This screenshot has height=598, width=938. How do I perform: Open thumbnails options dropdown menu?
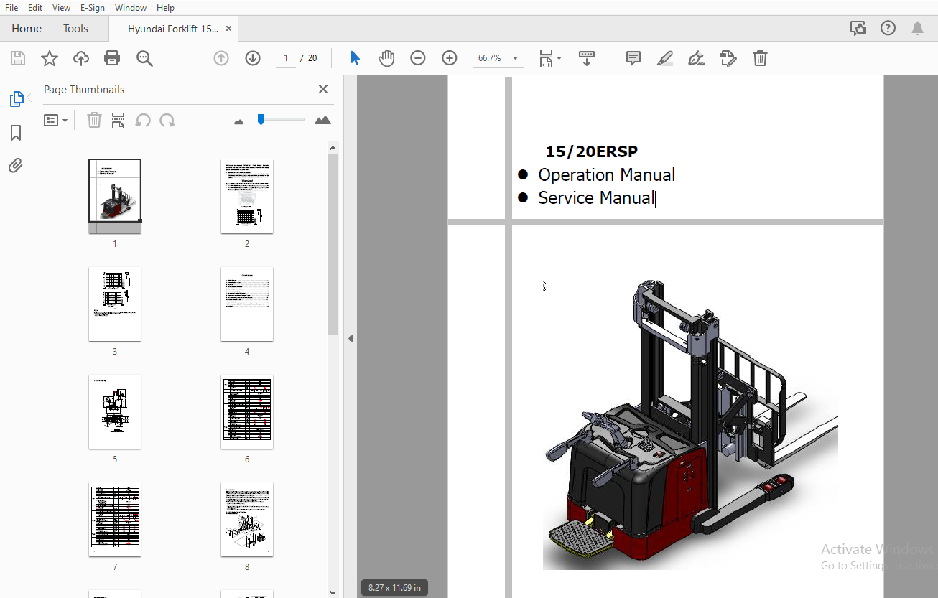pos(56,120)
